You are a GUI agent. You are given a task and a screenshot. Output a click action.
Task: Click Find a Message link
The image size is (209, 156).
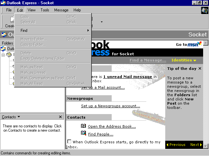coord(148,60)
